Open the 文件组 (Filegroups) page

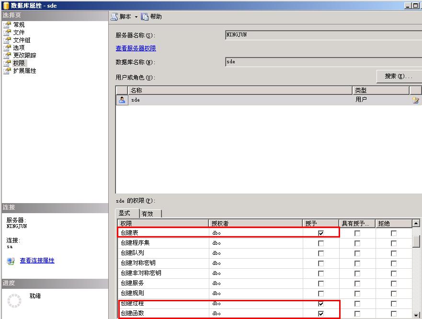coord(24,40)
